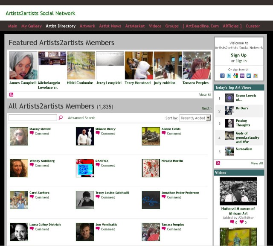Screen dimensions: 273x246
Task: Open My Gallery in the navigation bar
Action: [x=32, y=26]
